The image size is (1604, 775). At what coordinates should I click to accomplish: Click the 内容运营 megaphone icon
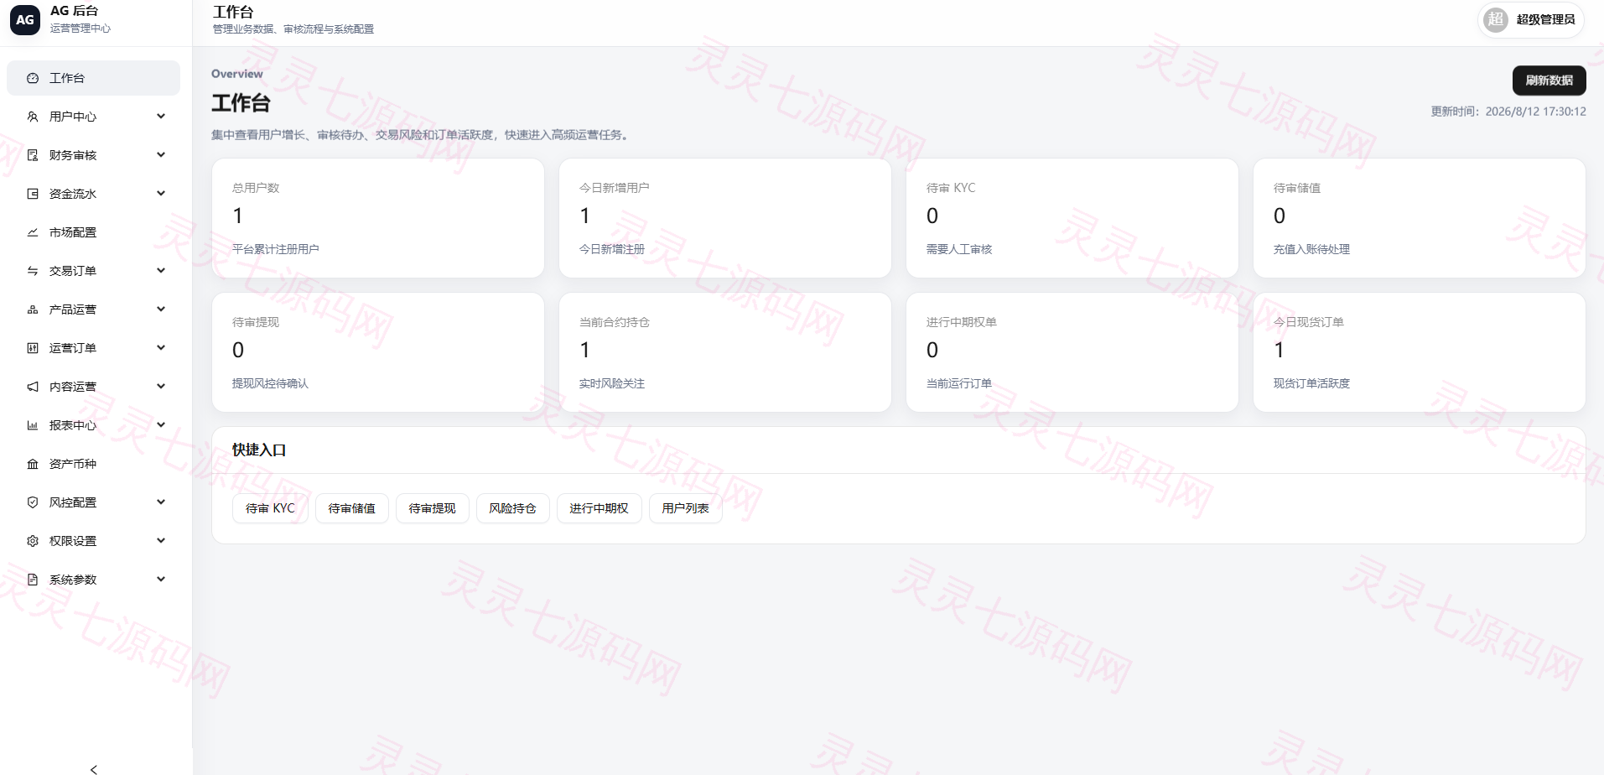[x=33, y=387]
